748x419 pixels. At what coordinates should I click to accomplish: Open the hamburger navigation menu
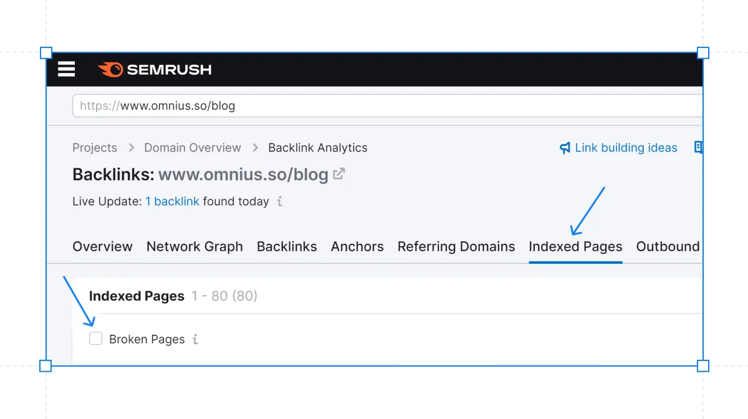[x=66, y=69]
